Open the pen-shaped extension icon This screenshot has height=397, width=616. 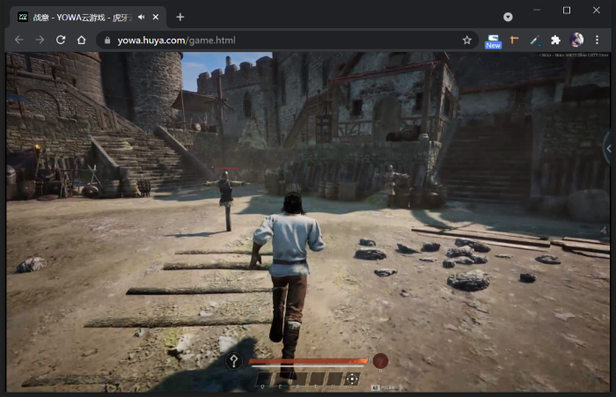pos(535,40)
